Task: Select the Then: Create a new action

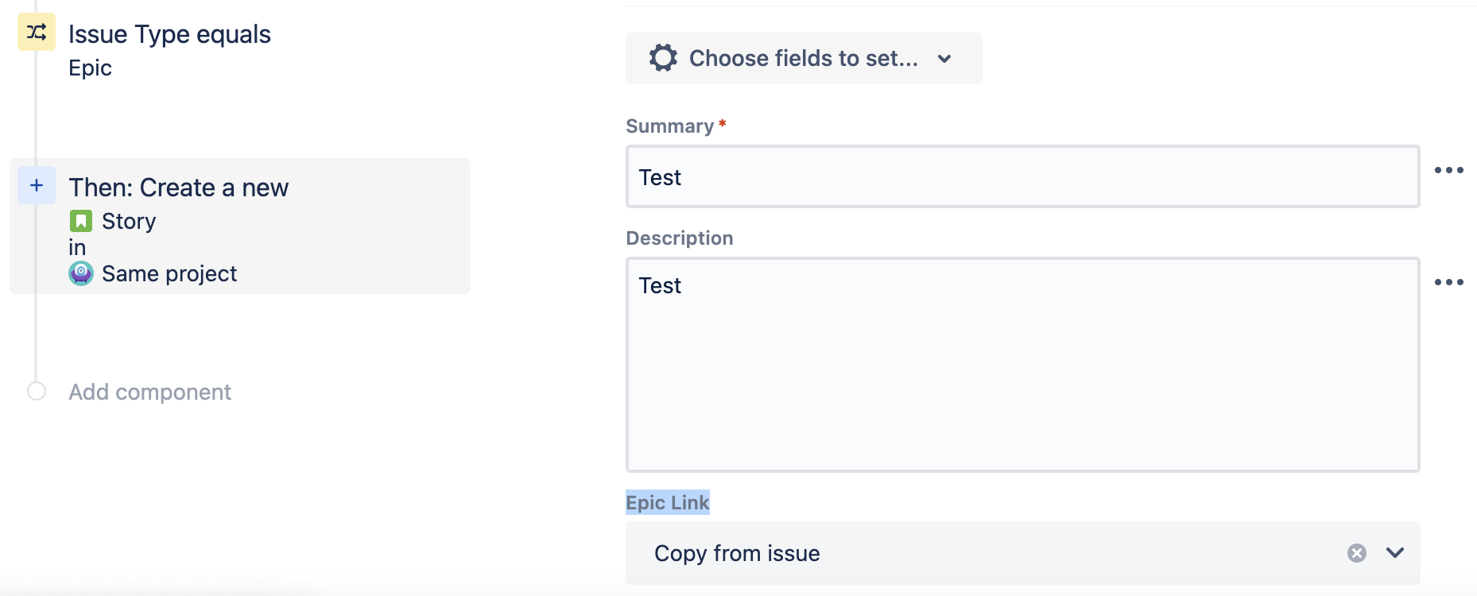Action: click(x=178, y=188)
